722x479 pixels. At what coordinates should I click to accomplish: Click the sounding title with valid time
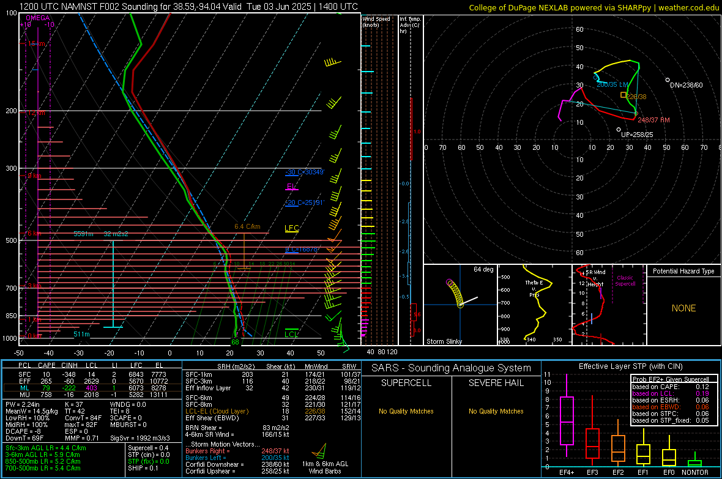pyautogui.click(x=188, y=7)
